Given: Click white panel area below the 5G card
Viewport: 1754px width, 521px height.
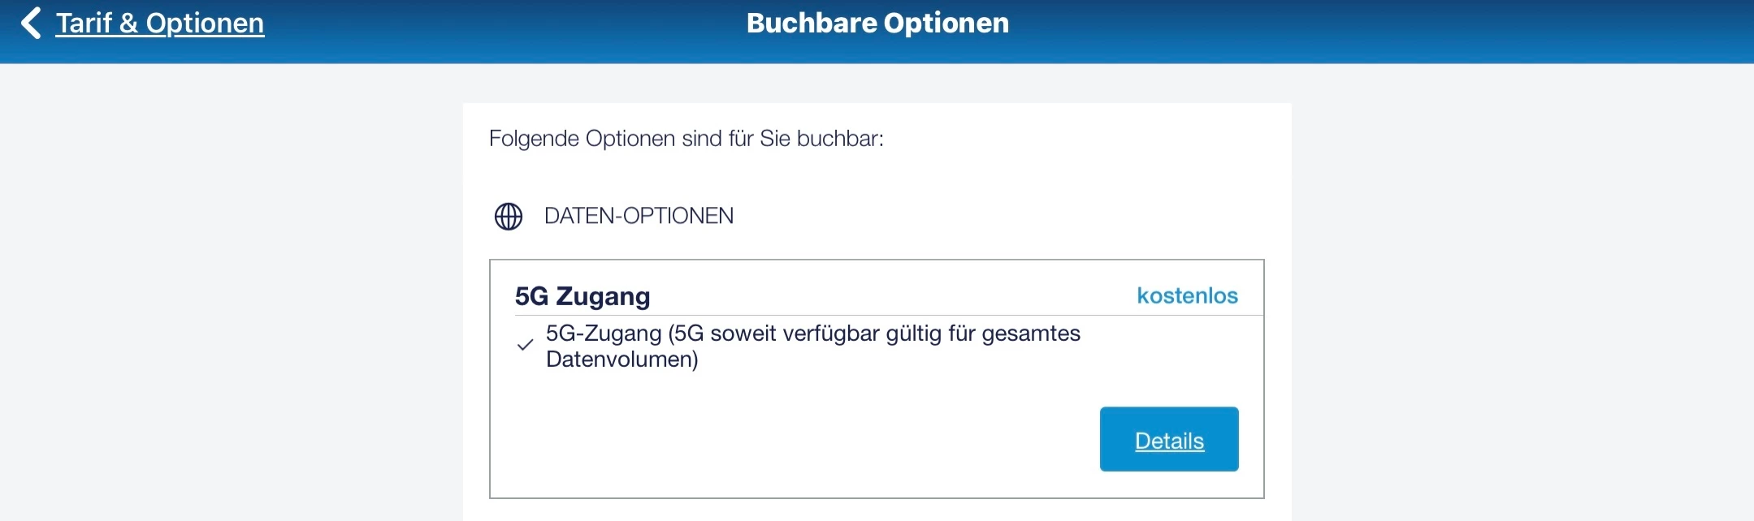Looking at the screenshot, I should point(877,510).
